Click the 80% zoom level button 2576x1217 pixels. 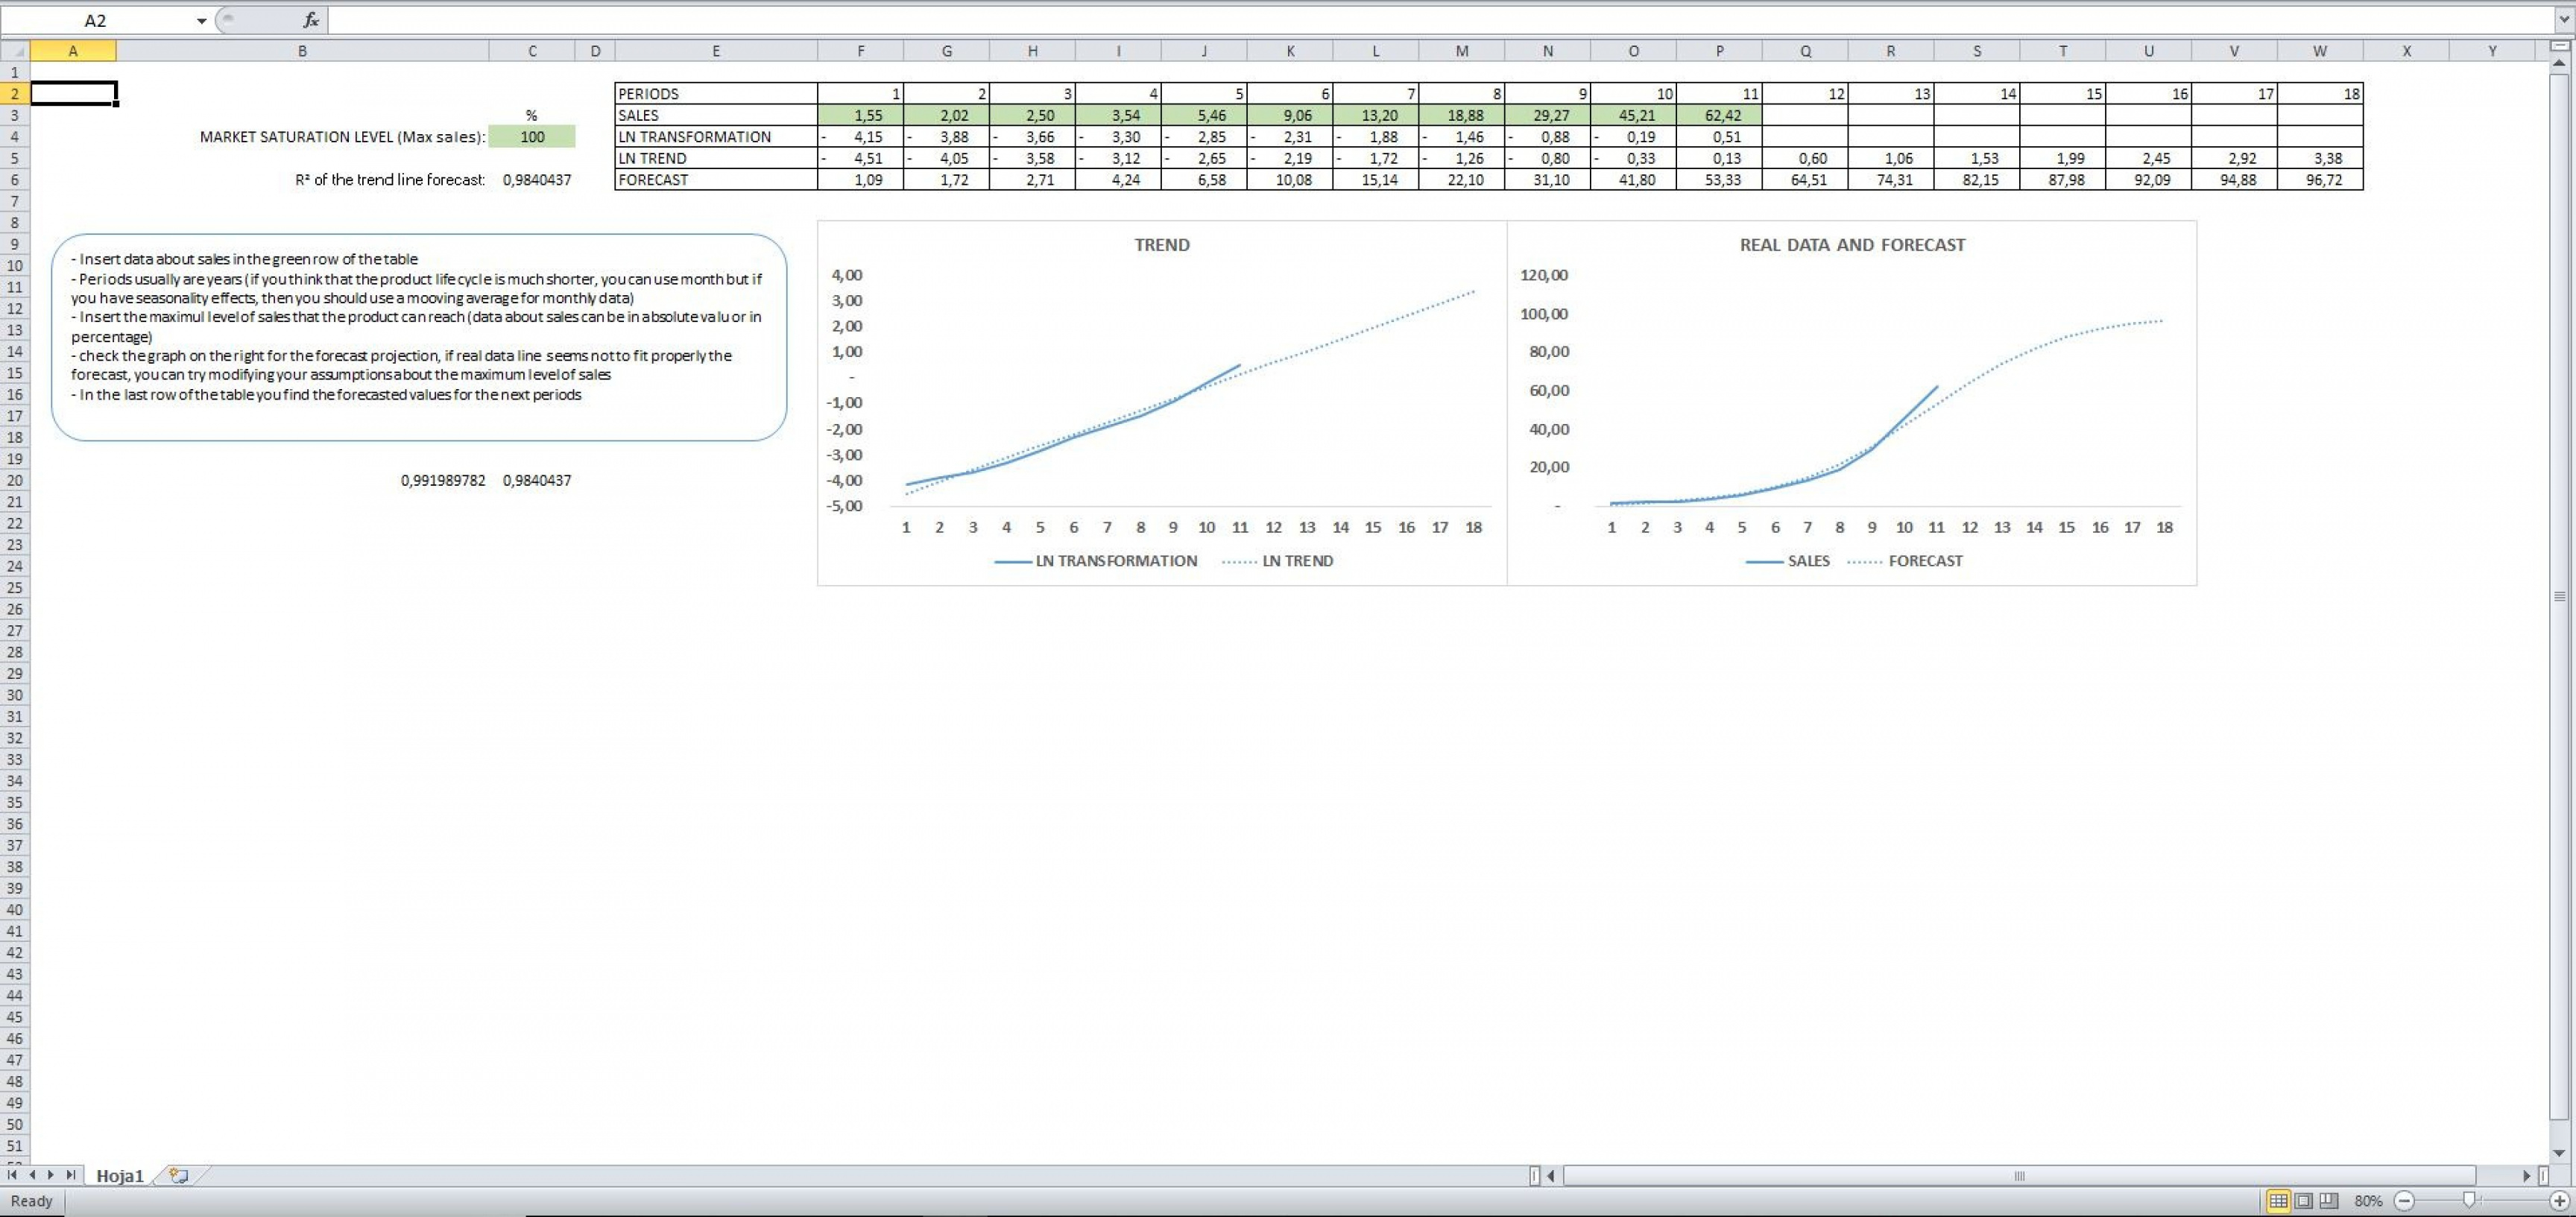tap(2367, 1200)
